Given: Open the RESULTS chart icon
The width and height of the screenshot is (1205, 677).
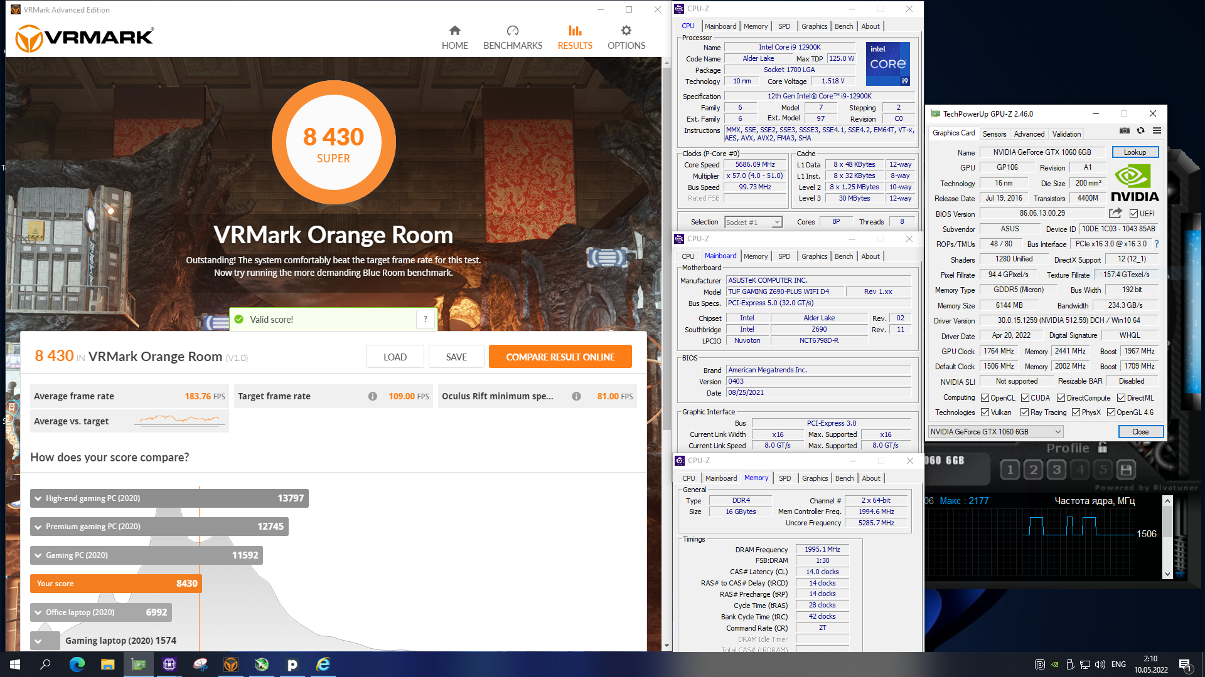Looking at the screenshot, I should tap(575, 30).
